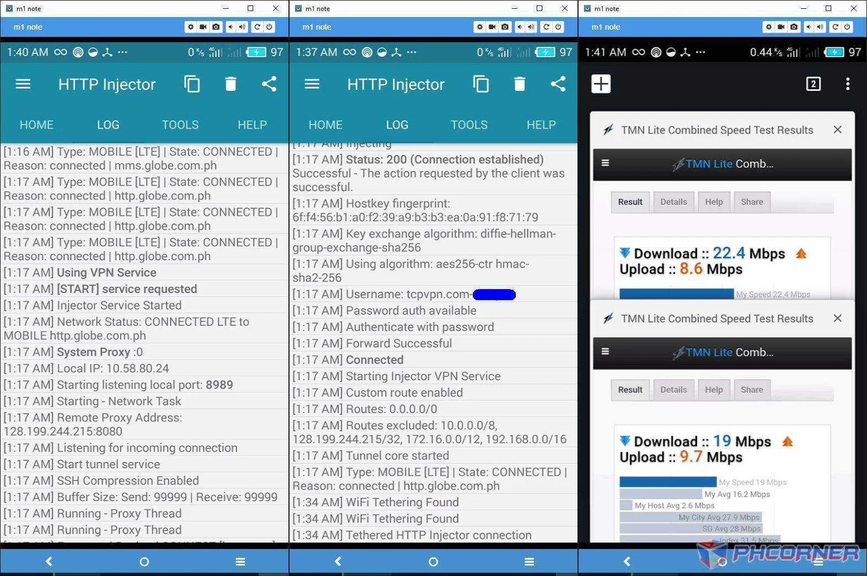Tap Android back button in 1:40 AM window
Screen dimensions: 867x576
coord(49,561)
